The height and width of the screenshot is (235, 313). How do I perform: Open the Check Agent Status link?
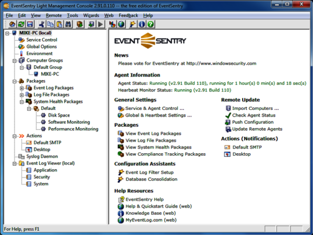pyautogui.click(x=254, y=115)
